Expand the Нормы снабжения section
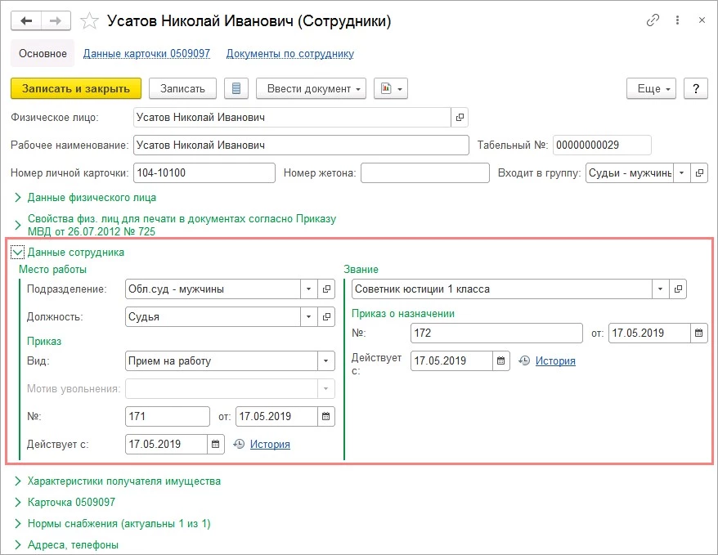The height and width of the screenshot is (555, 718). [x=17, y=524]
